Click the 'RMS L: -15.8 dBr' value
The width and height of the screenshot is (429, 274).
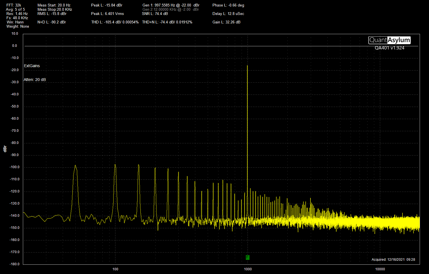coord(52,14)
